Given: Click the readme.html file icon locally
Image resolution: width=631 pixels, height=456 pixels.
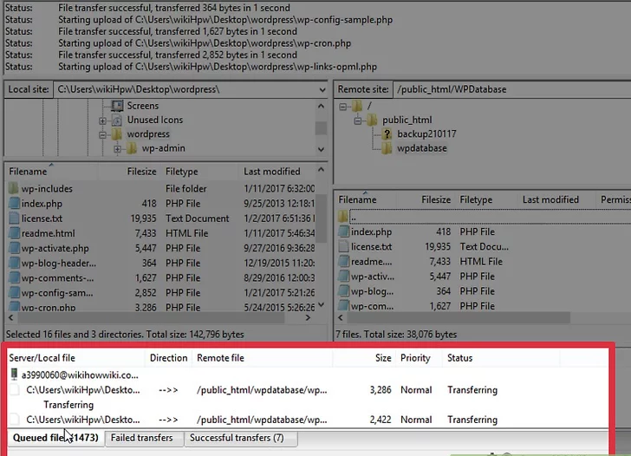Looking at the screenshot, I should tap(14, 233).
